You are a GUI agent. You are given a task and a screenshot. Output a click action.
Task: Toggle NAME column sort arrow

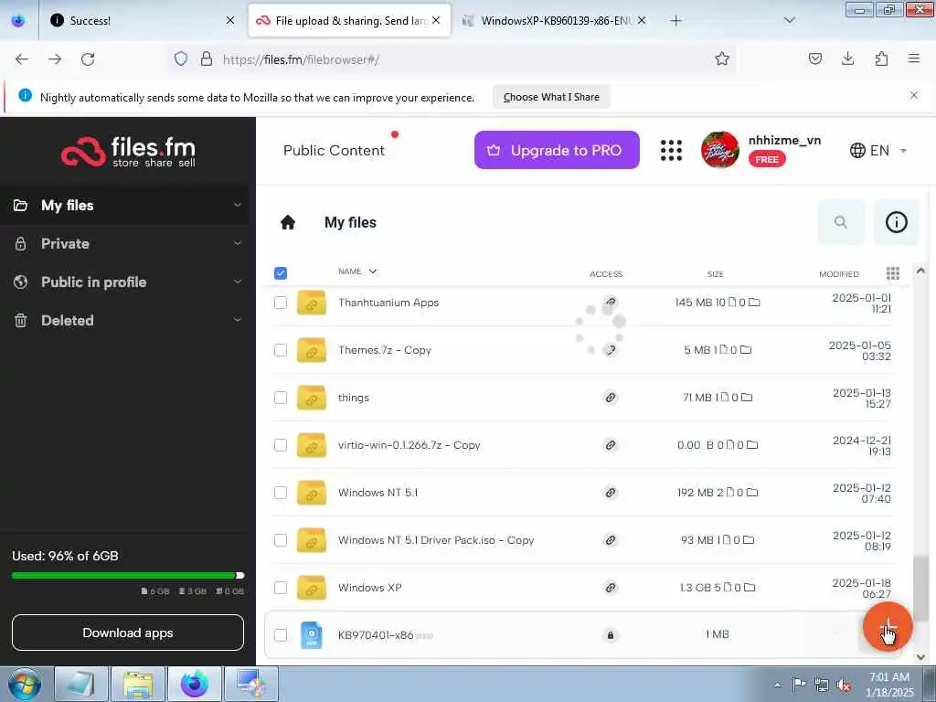pyautogui.click(x=373, y=271)
